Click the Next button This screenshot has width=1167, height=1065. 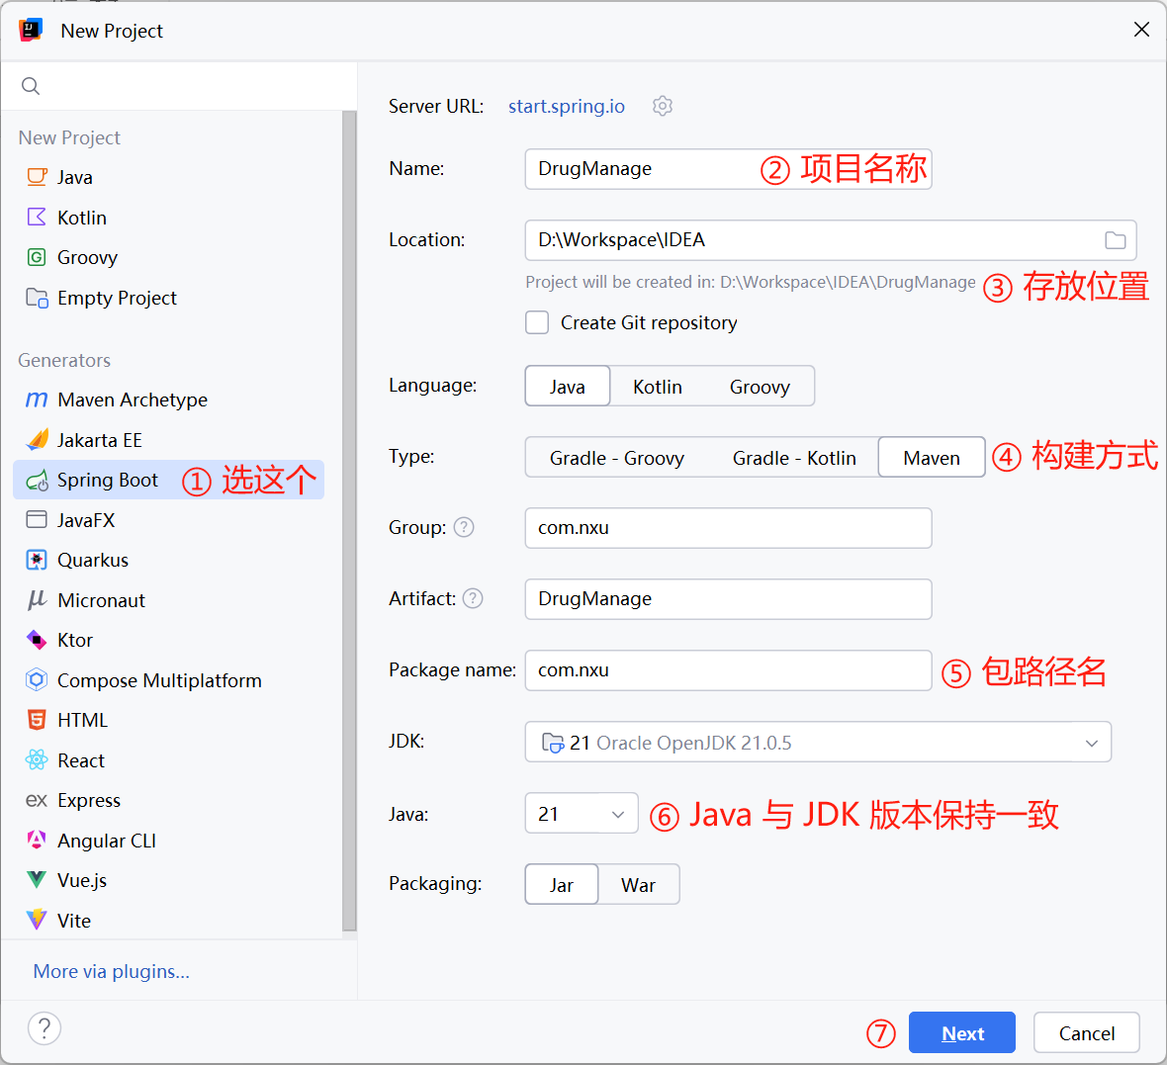[x=961, y=1033]
